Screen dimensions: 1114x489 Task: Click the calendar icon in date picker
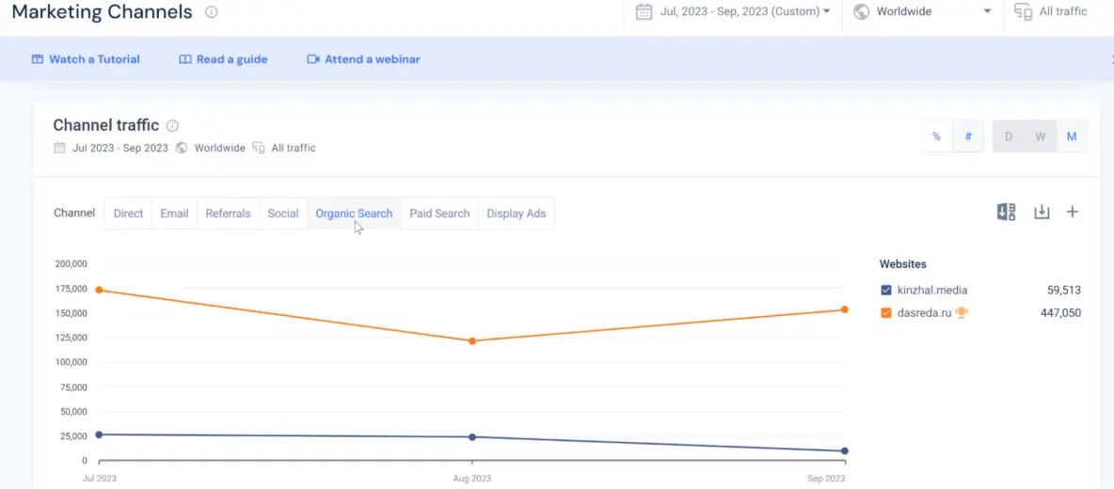coord(644,12)
